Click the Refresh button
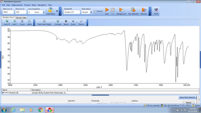201x113 pixels. coord(188,102)
